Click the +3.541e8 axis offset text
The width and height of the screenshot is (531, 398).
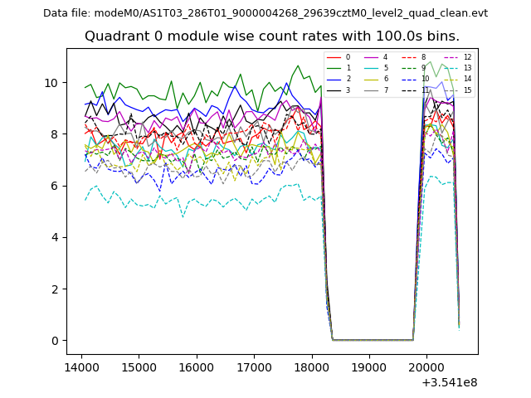click(449, 382)
